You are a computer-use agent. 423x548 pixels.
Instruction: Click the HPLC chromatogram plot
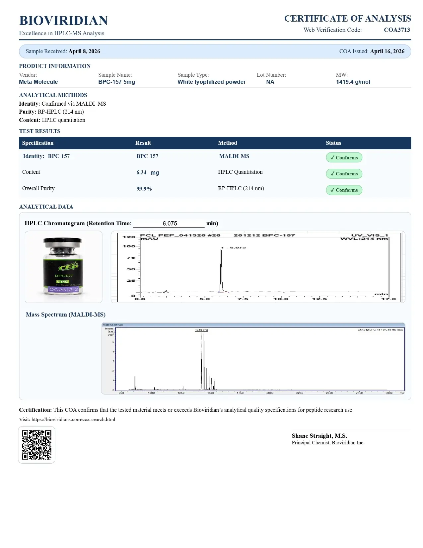[258, 267]
